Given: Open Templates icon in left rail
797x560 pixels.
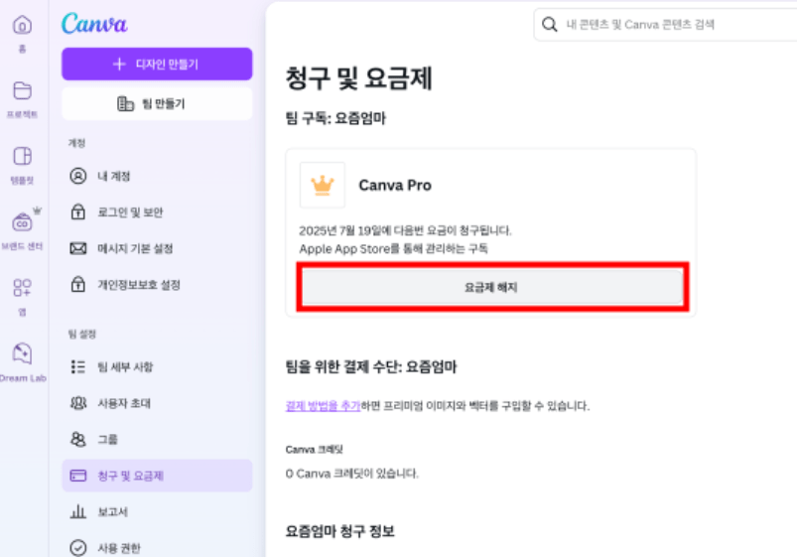Looking at the screenshot, I should coord(23,156).
